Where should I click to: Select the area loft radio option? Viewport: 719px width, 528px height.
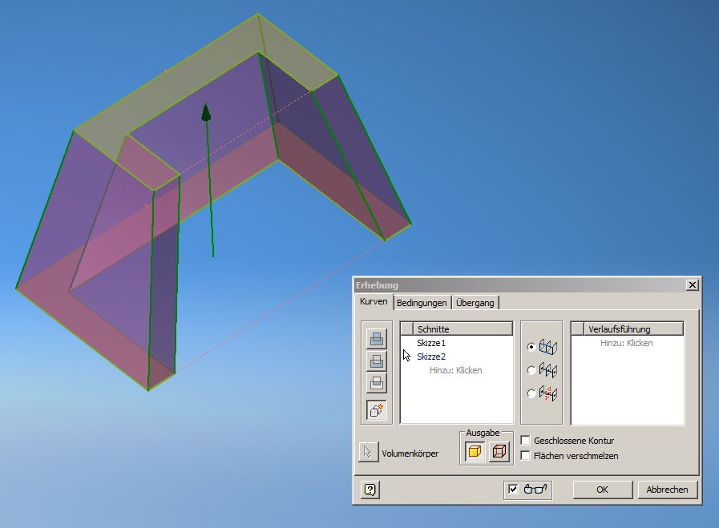point(531,393)
